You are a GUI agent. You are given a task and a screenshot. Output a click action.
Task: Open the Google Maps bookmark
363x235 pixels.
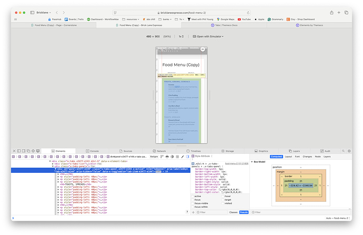(x=226, y=19)
